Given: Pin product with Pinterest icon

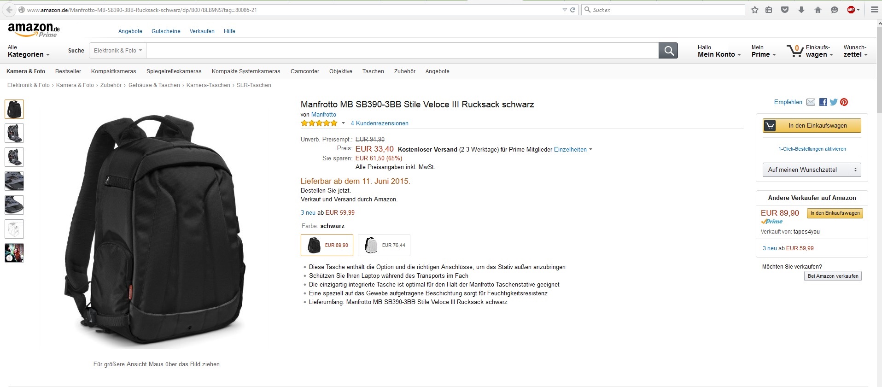Looking at the screenshot, I should tap(844, 102).
